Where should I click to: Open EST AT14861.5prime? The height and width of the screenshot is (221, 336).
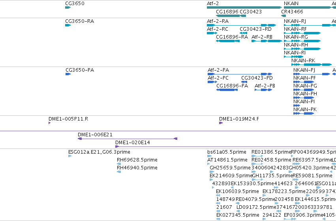point(227,160)
